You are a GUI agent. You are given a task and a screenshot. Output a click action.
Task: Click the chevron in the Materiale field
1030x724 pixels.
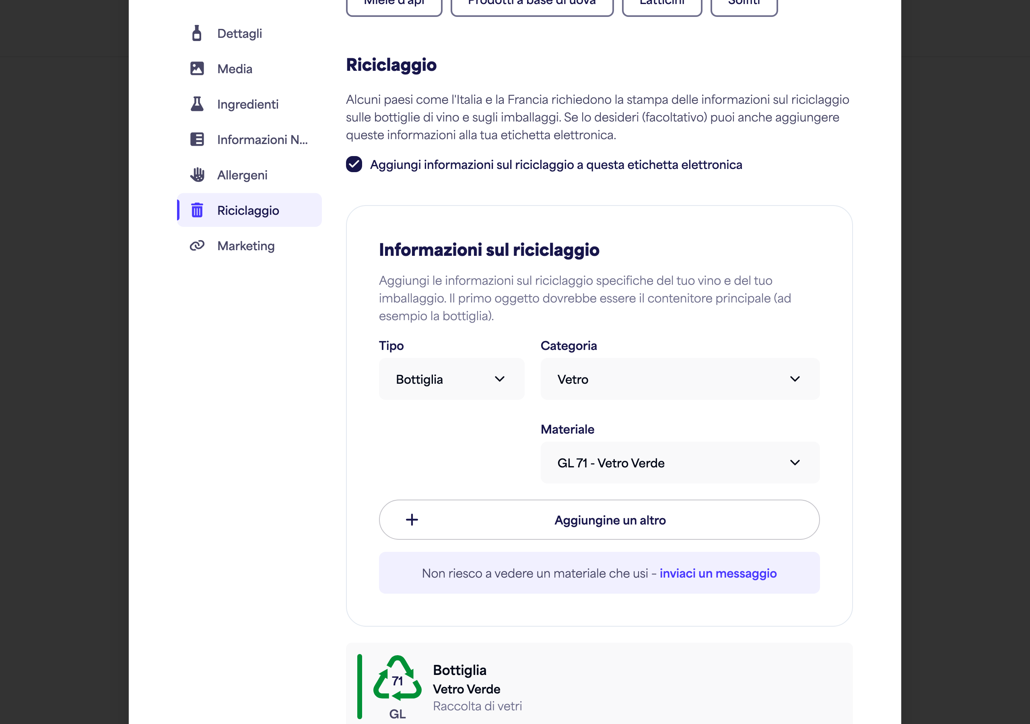point(795,463)
